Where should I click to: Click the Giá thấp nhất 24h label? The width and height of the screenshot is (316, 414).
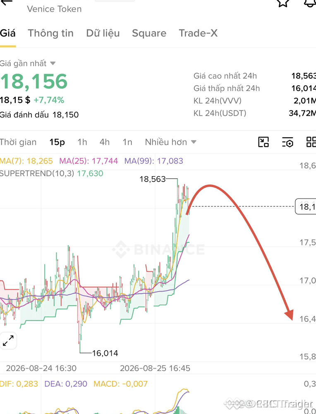pos(227,88)
